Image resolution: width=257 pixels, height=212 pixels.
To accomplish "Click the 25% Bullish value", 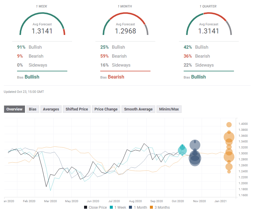I will [105, 47].
